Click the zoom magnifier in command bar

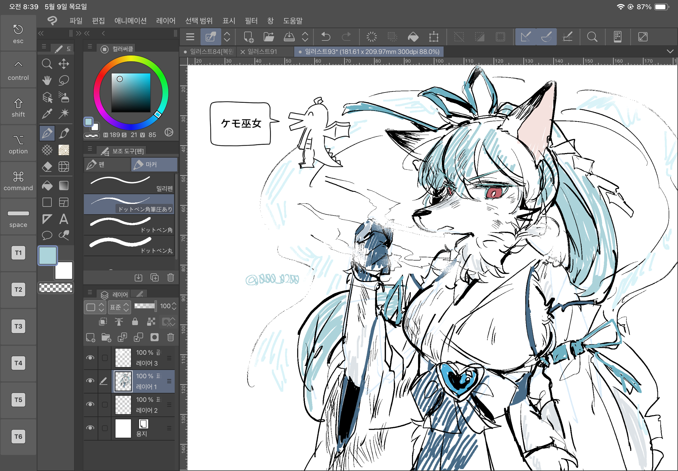(x=592, y=37)
